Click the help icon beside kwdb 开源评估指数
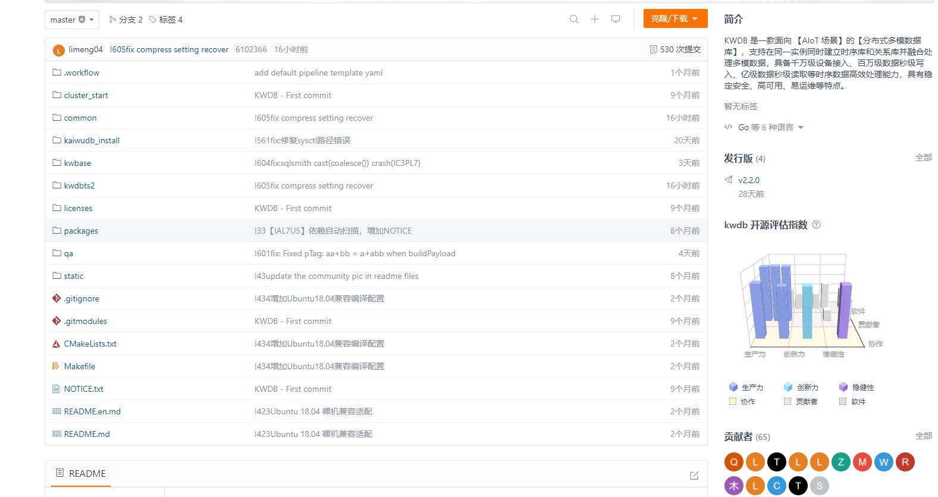The height and width of the screenshot is (497, 938). click(x=817, y=225)
